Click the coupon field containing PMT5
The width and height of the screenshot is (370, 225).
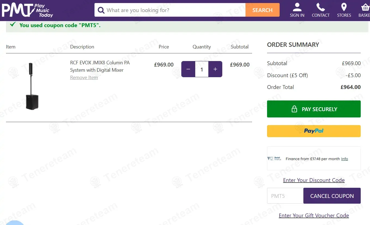click(285, 196)
